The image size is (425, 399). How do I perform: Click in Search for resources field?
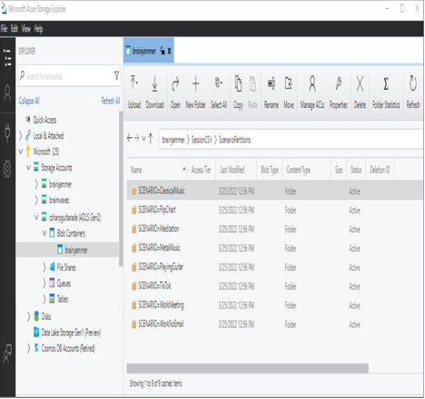(x=68, y=76)
